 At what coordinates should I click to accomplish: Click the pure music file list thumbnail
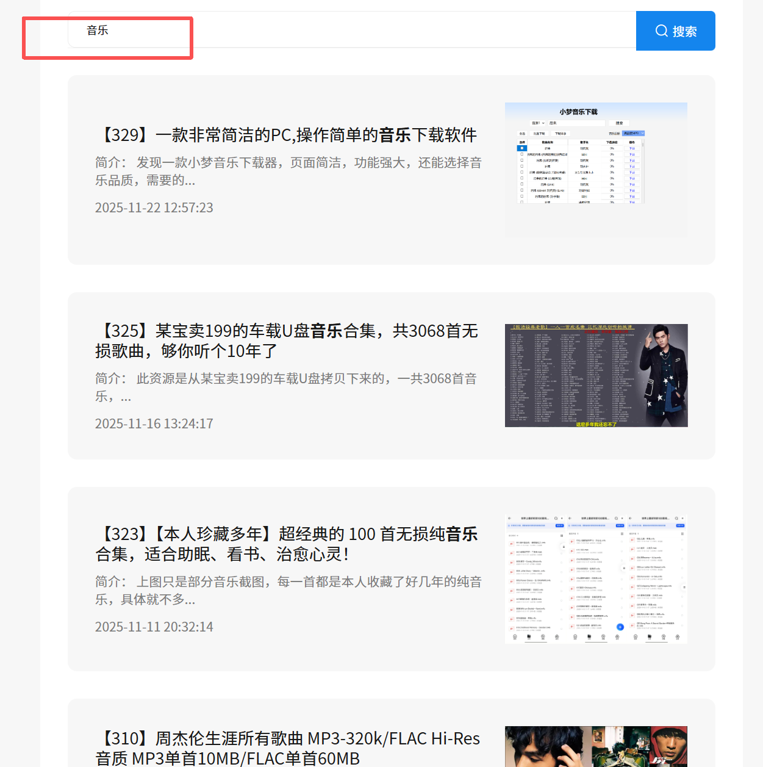[x=596, y=579]
